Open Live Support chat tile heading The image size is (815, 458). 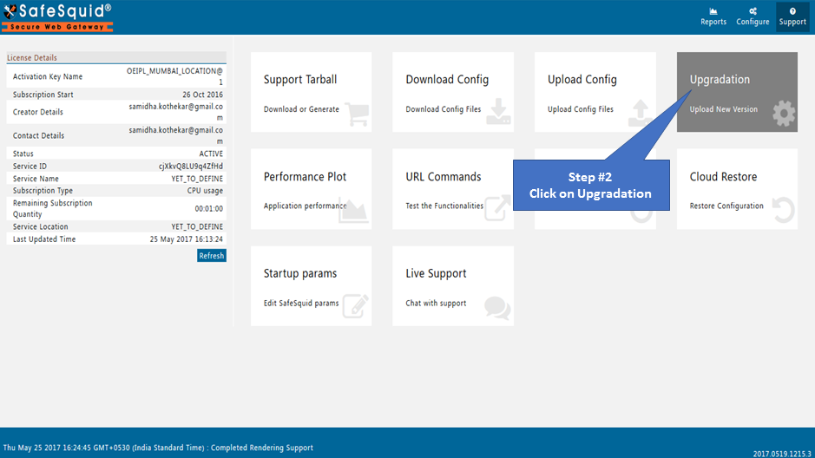click(436, 273)
